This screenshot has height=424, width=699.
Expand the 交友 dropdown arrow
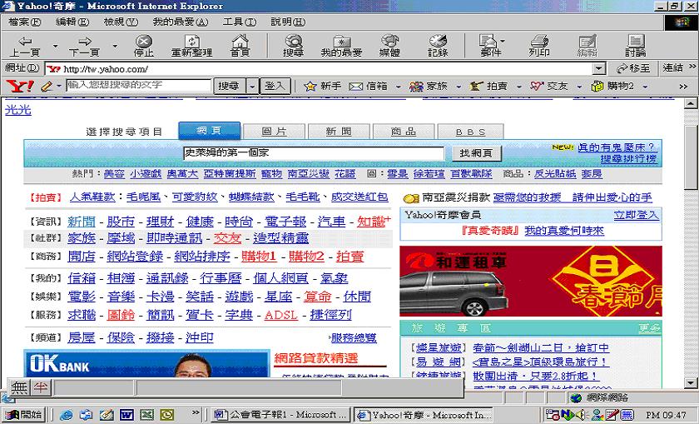pos(579,86)
